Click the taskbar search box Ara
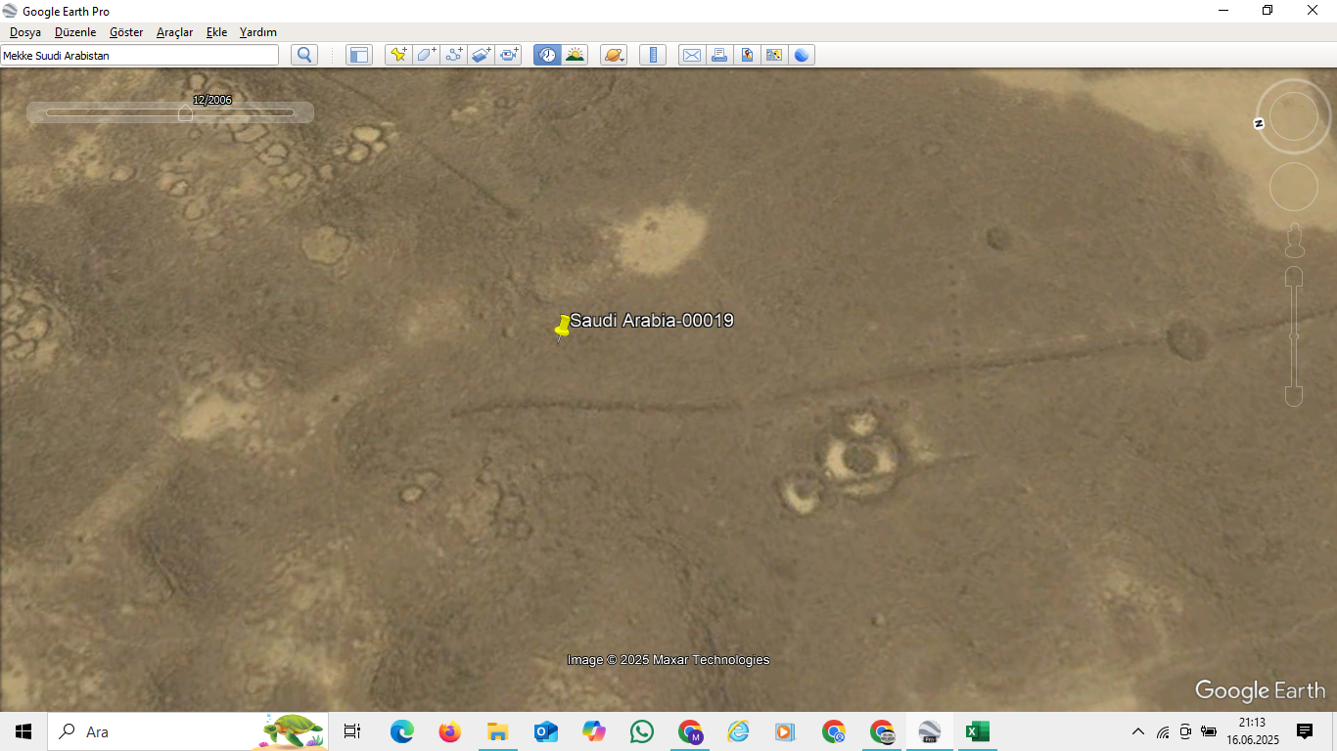This screenshot has height=751, width=1337. point(188,731)
